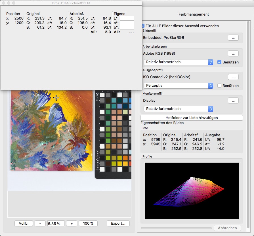Open Ausgabeprofil browse ellipsis button
This screenshot has height=236, width=254.
pos(233,77)
